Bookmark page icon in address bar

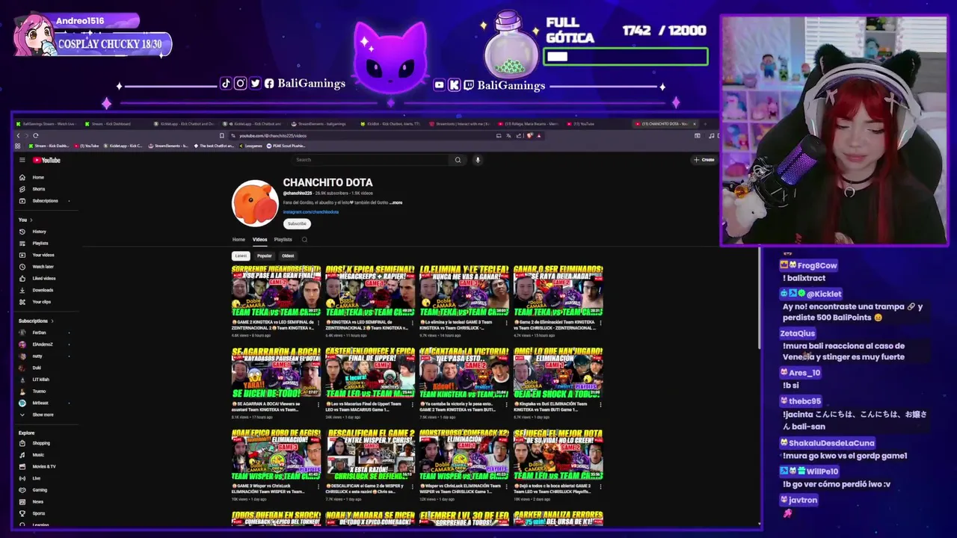coord(221,136)
